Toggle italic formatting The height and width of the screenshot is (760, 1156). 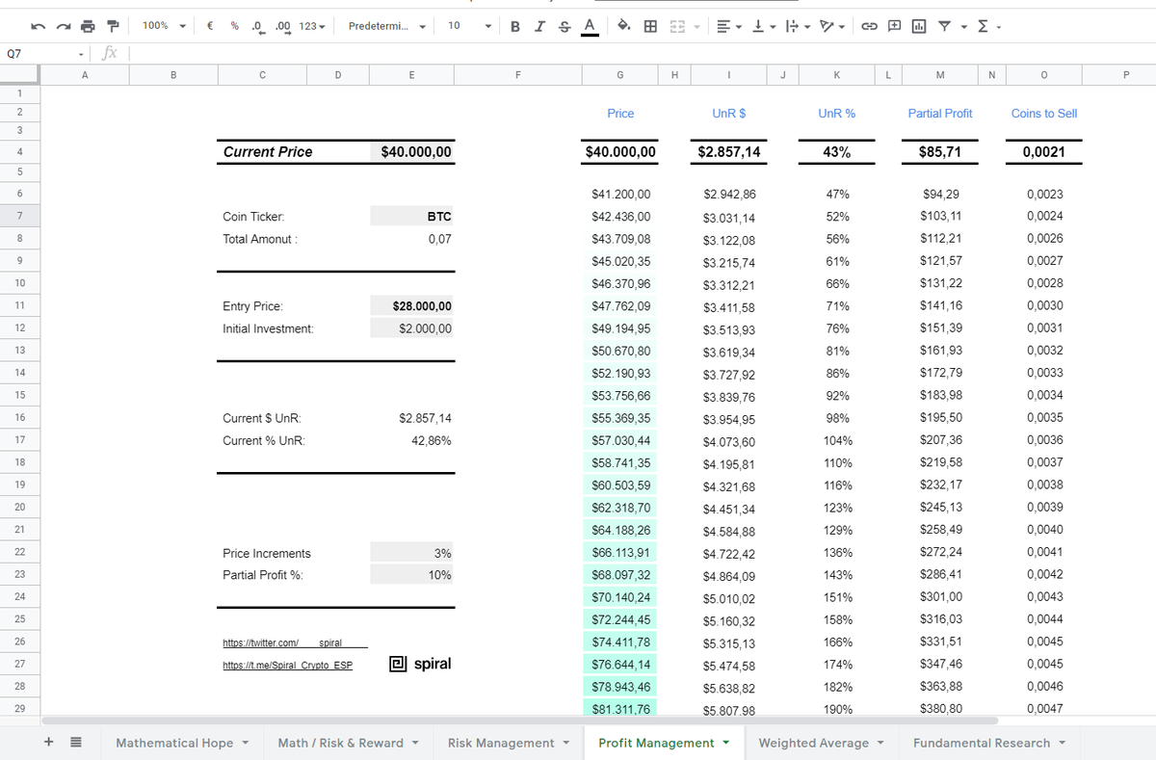tap(539, 26)
